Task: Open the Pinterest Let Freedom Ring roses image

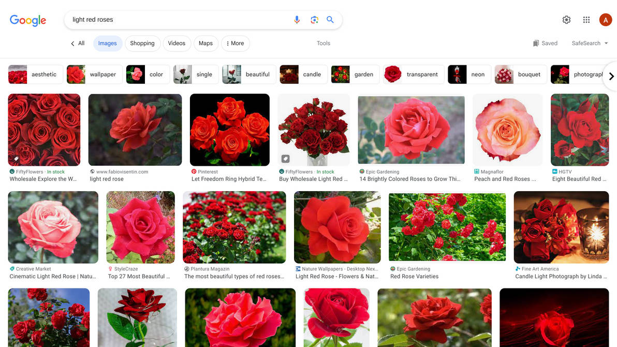Action: point(230,129)
